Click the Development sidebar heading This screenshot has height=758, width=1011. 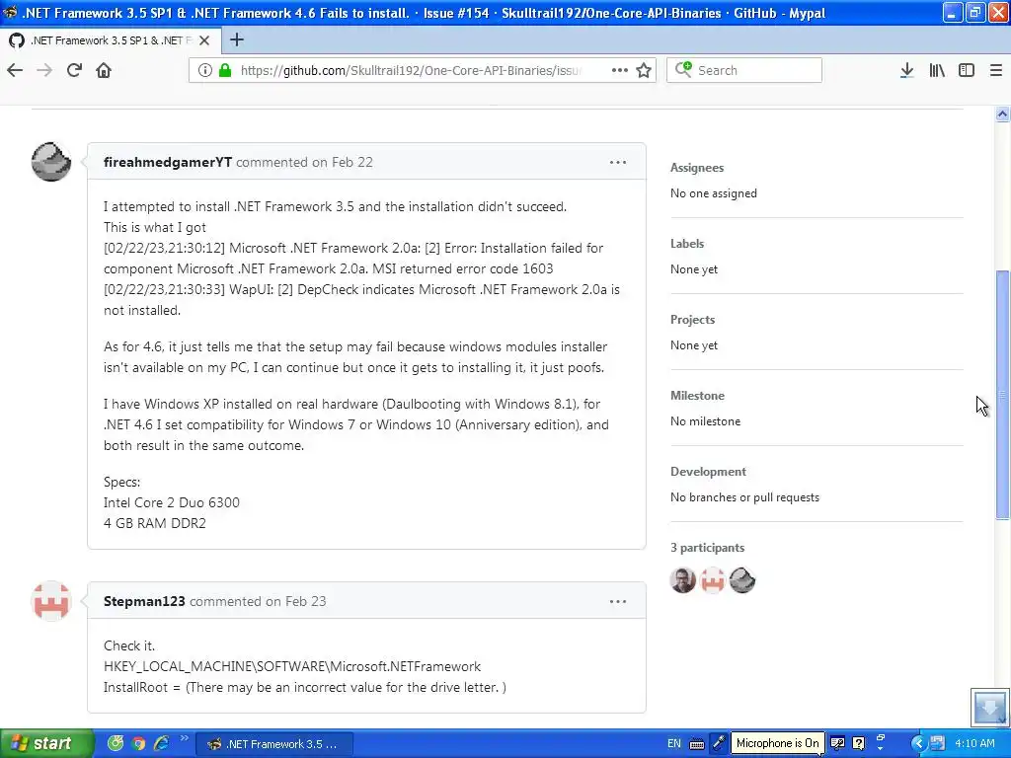pos(708,472)
